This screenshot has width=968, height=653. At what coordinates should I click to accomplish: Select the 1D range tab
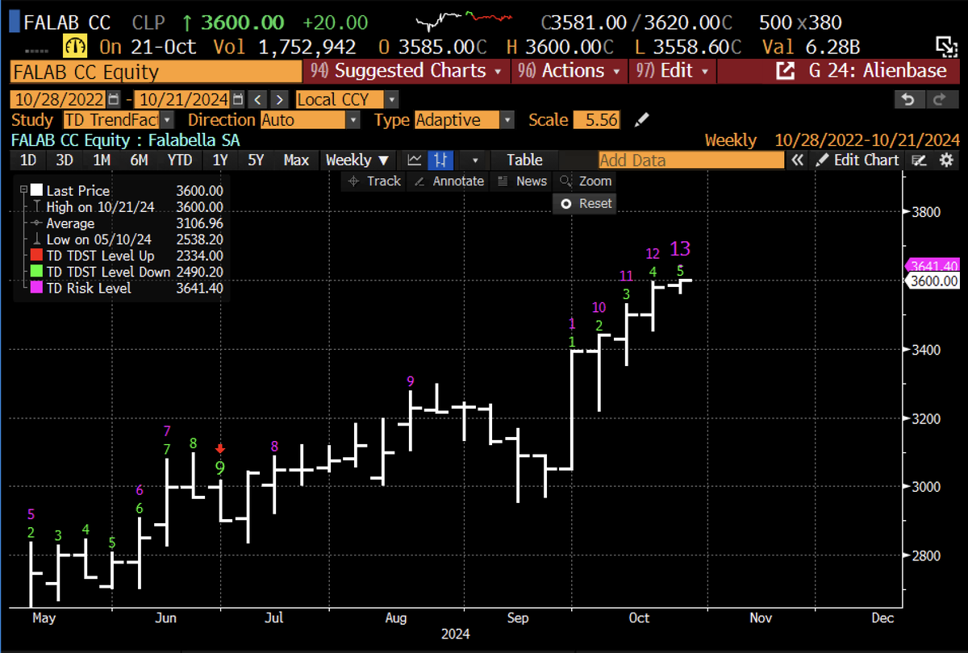click(x=27, y=160)
